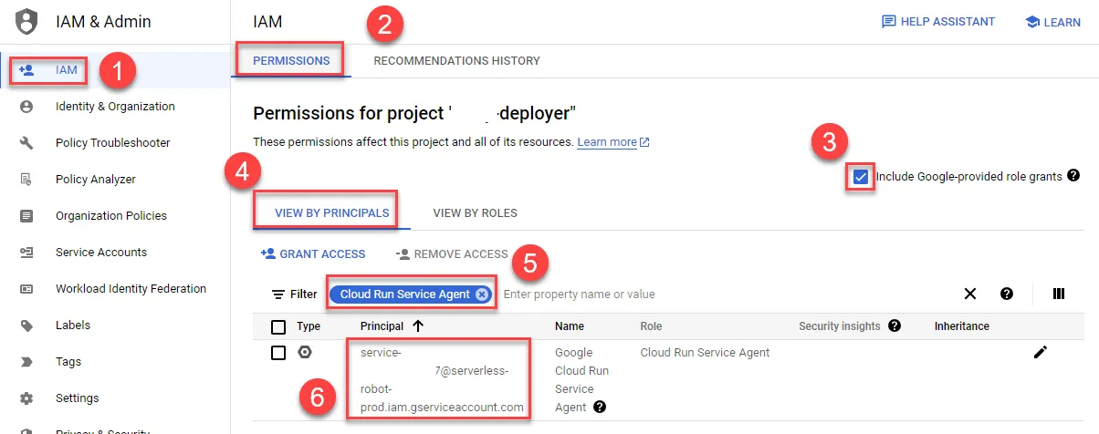Click the Role column header

(652, 326)
